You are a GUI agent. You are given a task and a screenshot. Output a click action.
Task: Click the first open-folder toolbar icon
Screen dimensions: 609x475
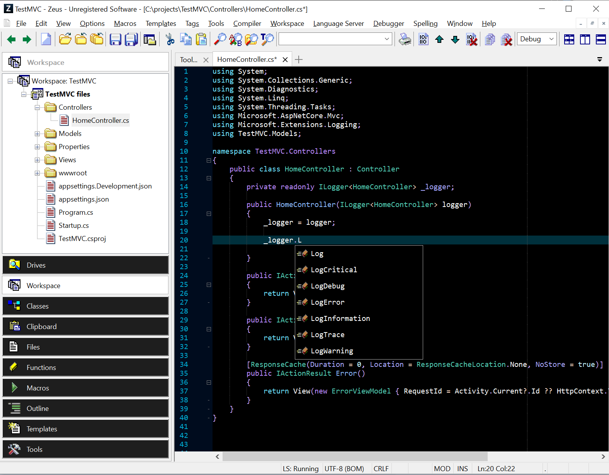click(x=65, y=39)
